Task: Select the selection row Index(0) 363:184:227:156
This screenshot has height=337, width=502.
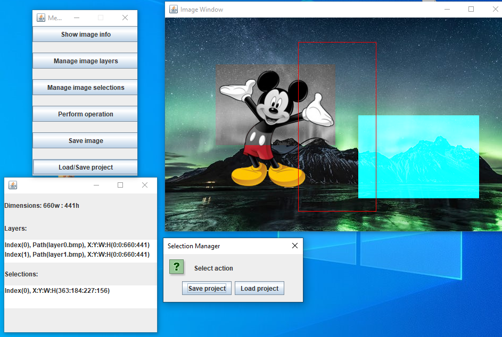Action: point(81,291)
